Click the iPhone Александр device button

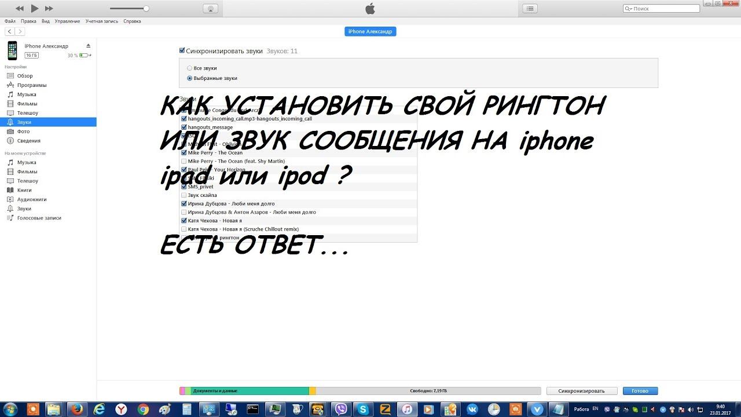click(370, 32)
